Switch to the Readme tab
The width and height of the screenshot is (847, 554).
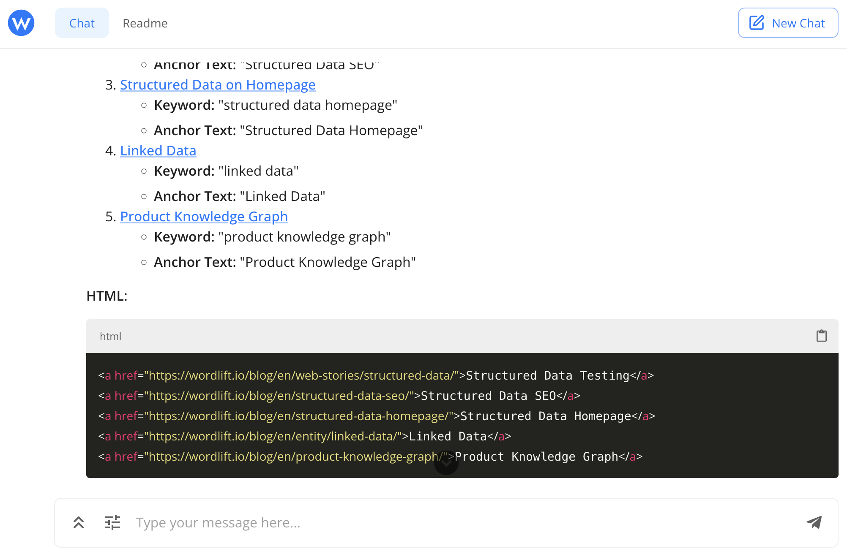click(x=145, y=23)
